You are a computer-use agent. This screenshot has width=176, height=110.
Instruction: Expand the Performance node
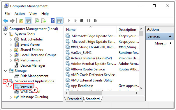(11, 61)
